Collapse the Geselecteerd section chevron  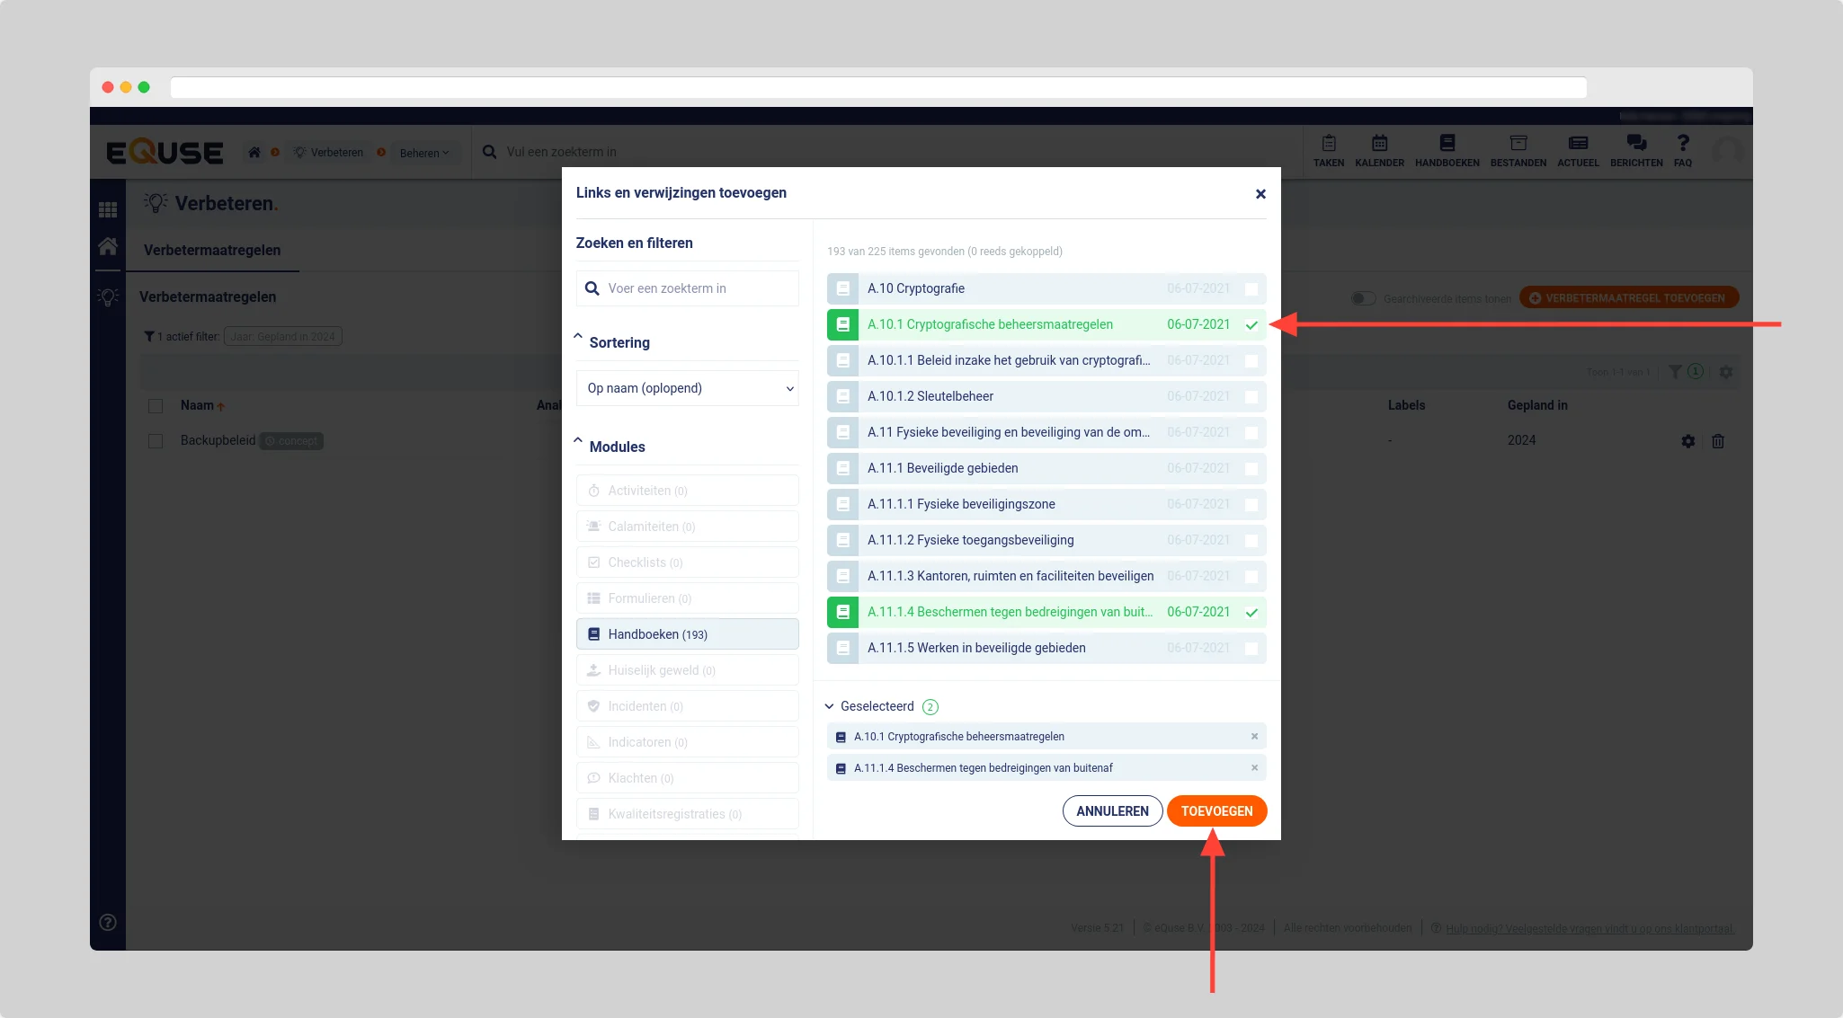click(829, 707)
